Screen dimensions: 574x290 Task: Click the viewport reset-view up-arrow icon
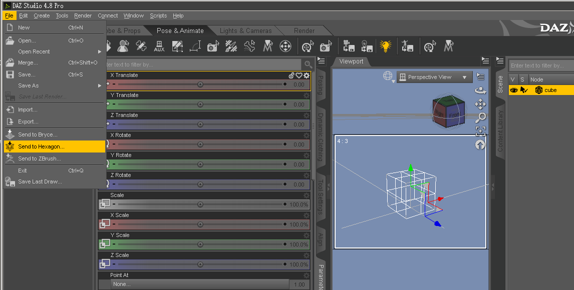tap(480, 144)
